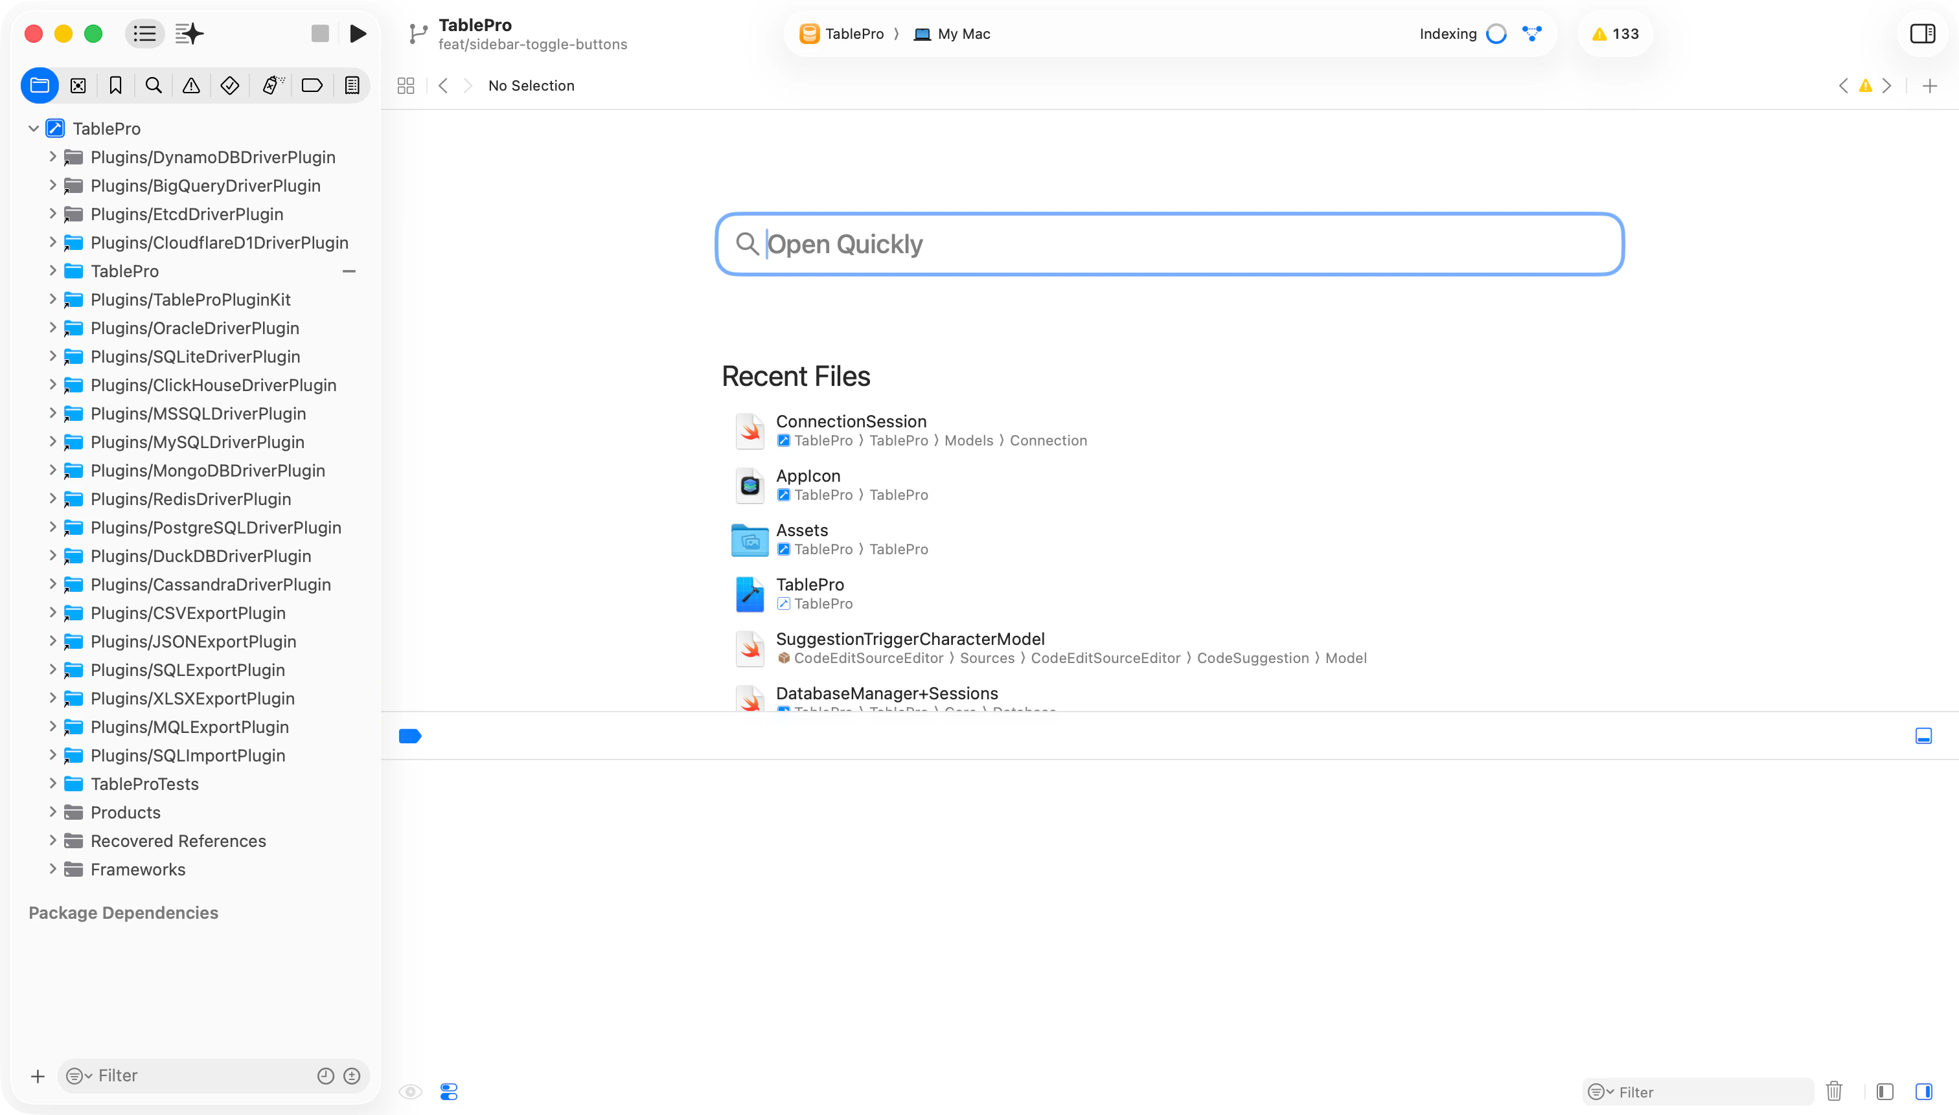Go forward in editor history
This screenshot has width=1959, height=1115.
pyautogui.click(x=468, y=85)
